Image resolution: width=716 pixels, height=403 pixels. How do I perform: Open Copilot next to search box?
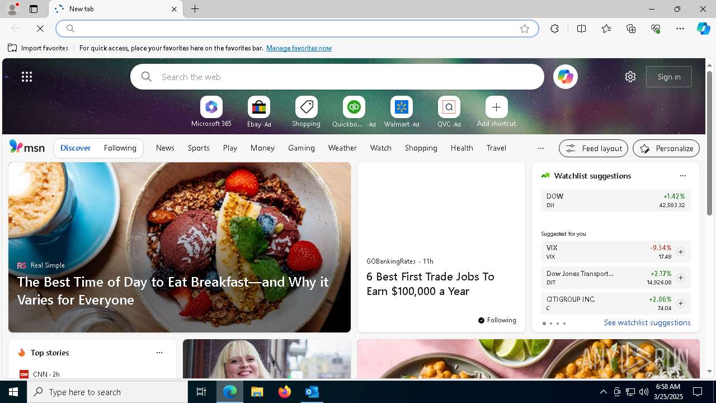click(566, 77)
